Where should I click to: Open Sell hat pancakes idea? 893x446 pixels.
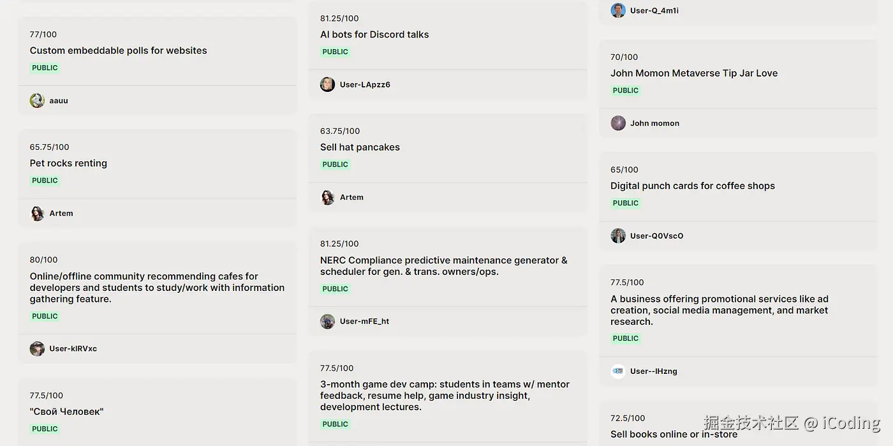(x=360, y=147)
